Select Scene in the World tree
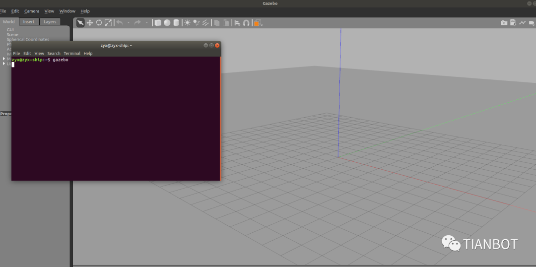This screenshot has width=536, height=267. coord(12,35)
